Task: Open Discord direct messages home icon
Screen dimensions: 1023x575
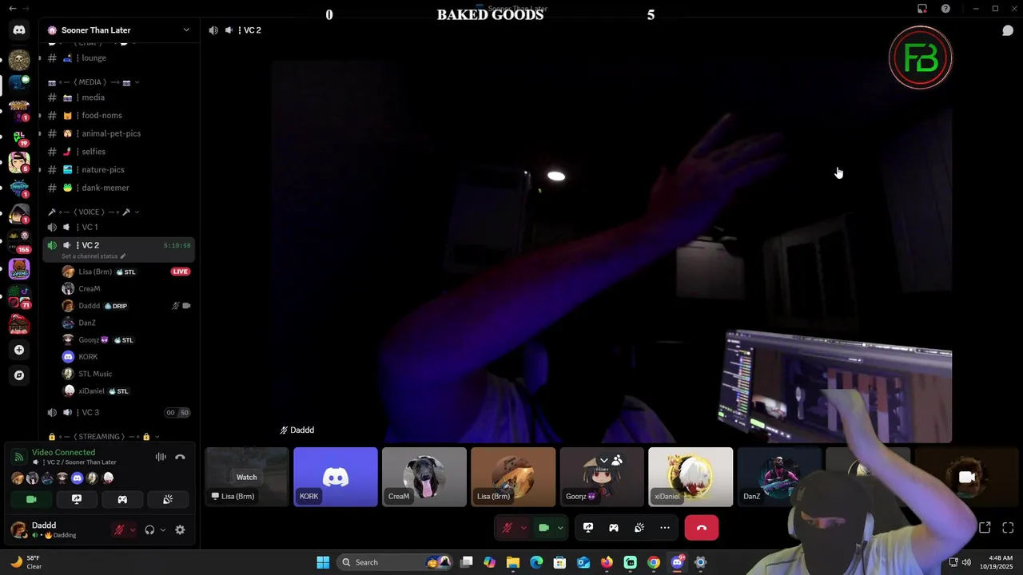Action: (19, 30)
